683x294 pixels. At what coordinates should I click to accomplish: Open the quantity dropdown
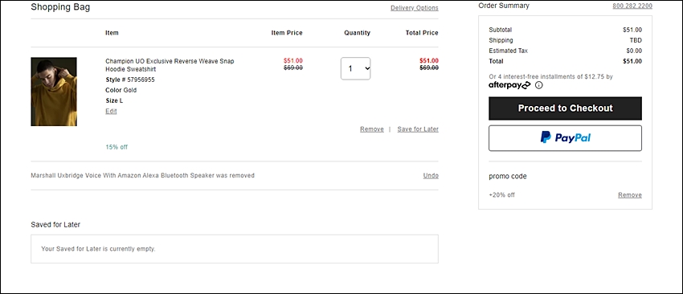click(x=355, y=68)
